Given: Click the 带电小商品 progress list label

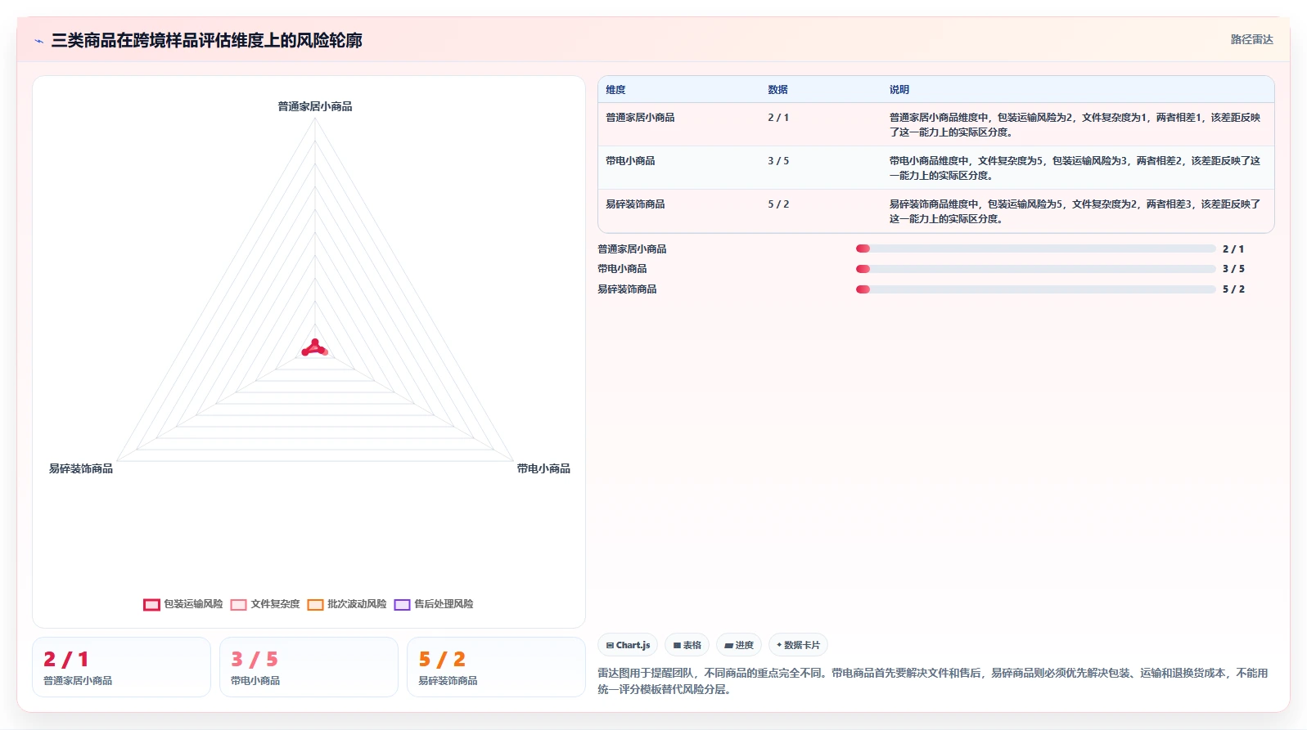Looking at the screenshot, I should [622, 269].
